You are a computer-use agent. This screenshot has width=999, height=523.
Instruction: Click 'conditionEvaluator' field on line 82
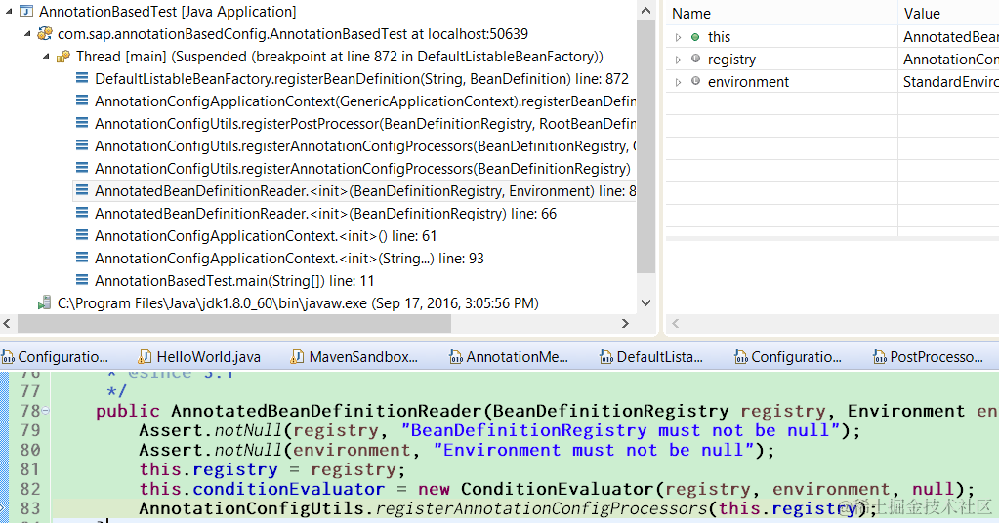click(x=289, y=489)
